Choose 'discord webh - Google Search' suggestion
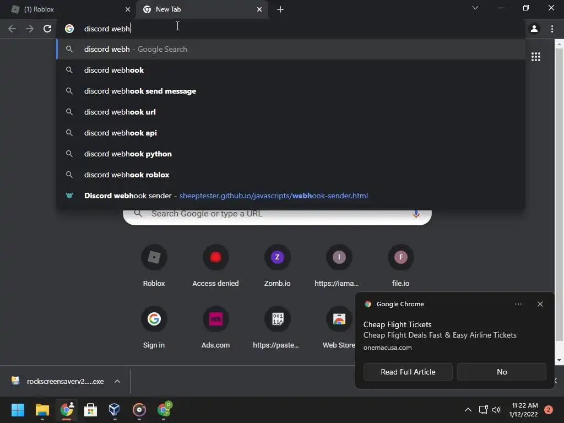The width and height of the screenshot is (564, 423). point(291,49)
